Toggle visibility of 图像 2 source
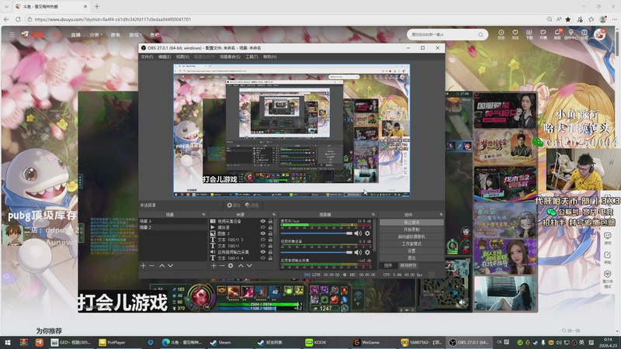 (262, 233)
